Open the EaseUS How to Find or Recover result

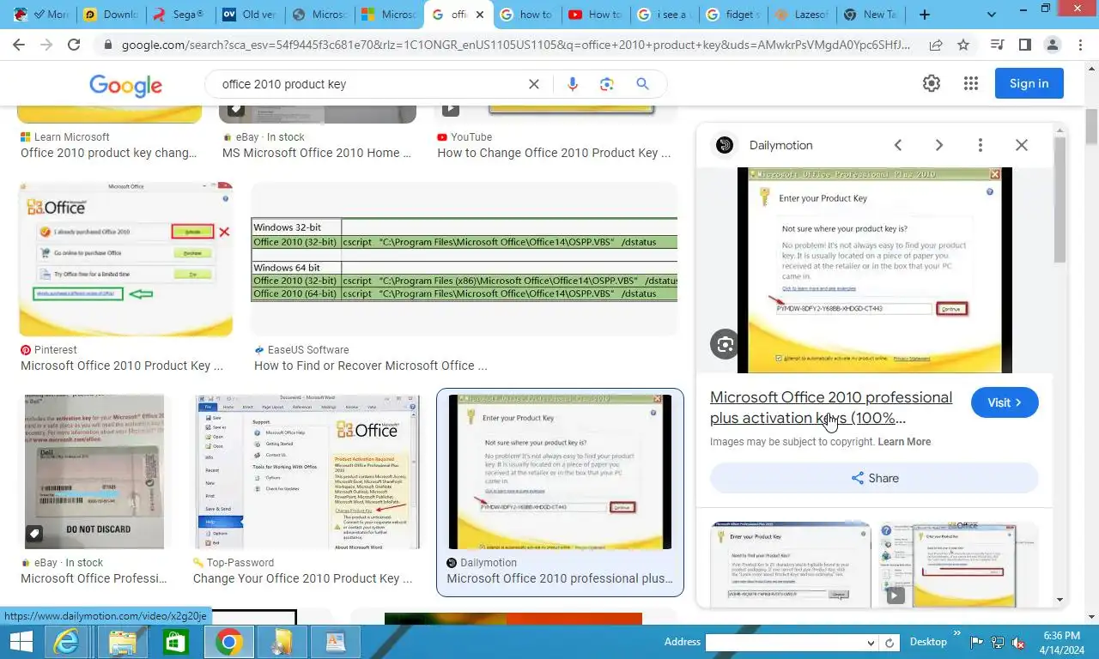tap(370, 366)
